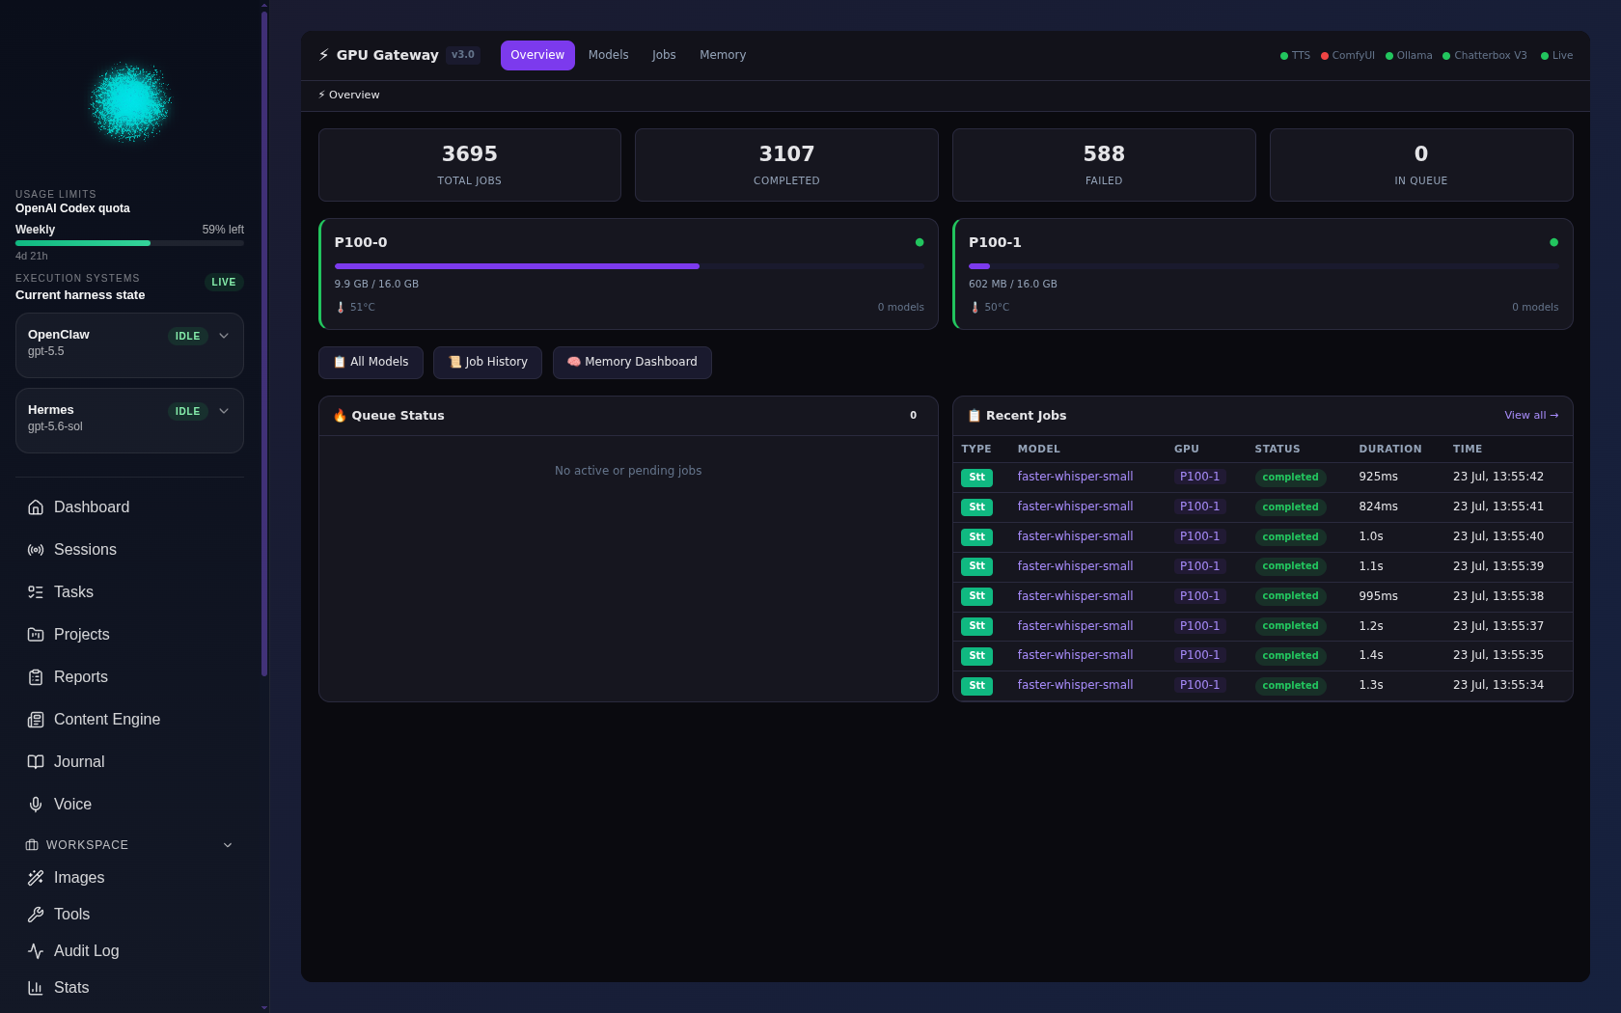The image size is (1621, 1013).
Task: Click the sidebar vertical scrollbar
Action: coord(264,342)
